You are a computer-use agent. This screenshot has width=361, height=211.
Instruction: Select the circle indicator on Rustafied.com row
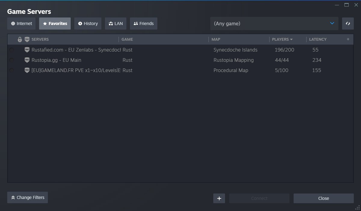coord(11,50)
